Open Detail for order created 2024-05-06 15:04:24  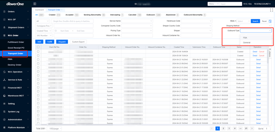[x=255, y=55]
